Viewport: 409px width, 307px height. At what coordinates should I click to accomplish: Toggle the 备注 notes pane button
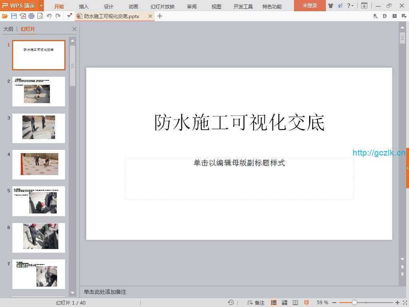(256, 303)
